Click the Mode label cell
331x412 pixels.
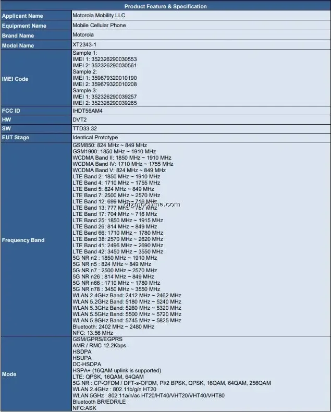(x=9, y=374)
